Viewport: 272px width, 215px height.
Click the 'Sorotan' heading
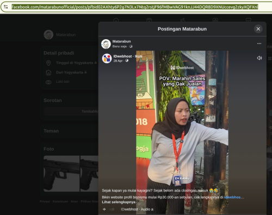coord(53,100)
